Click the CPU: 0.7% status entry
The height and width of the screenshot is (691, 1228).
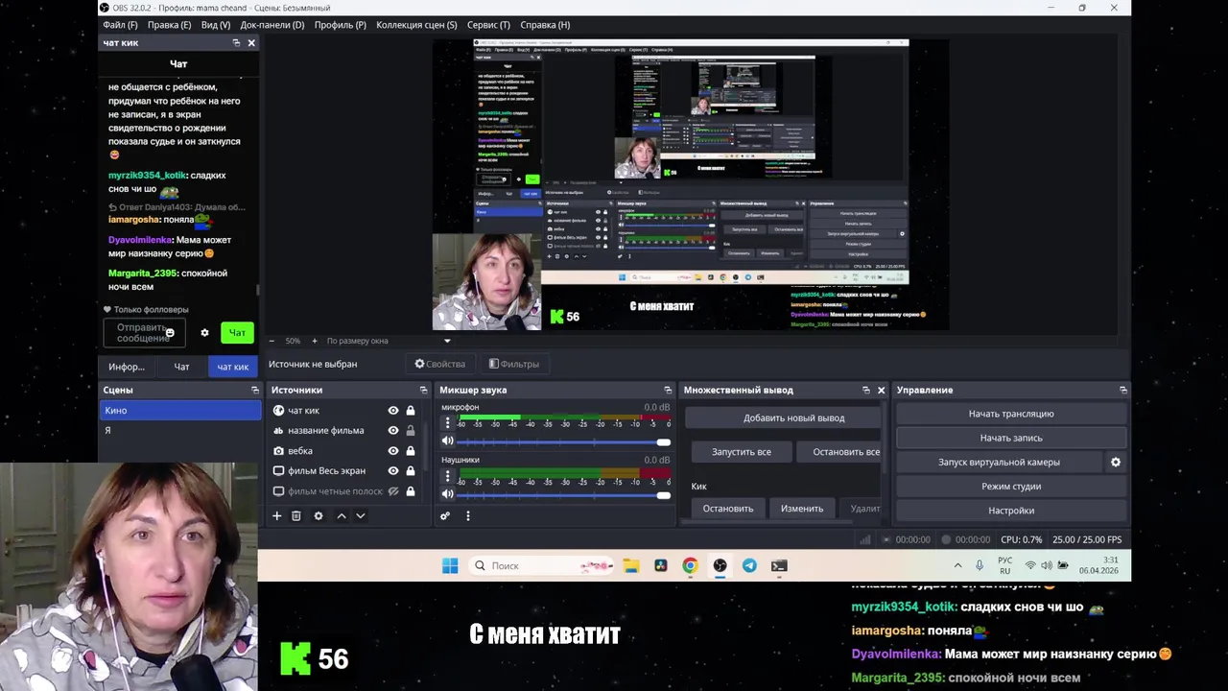click(x=1021, y=540)
